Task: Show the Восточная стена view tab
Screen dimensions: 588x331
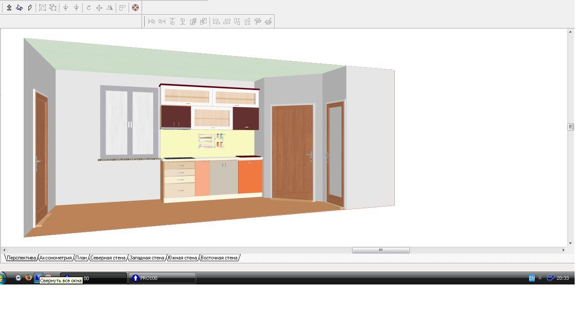Action: pos(219,258)
